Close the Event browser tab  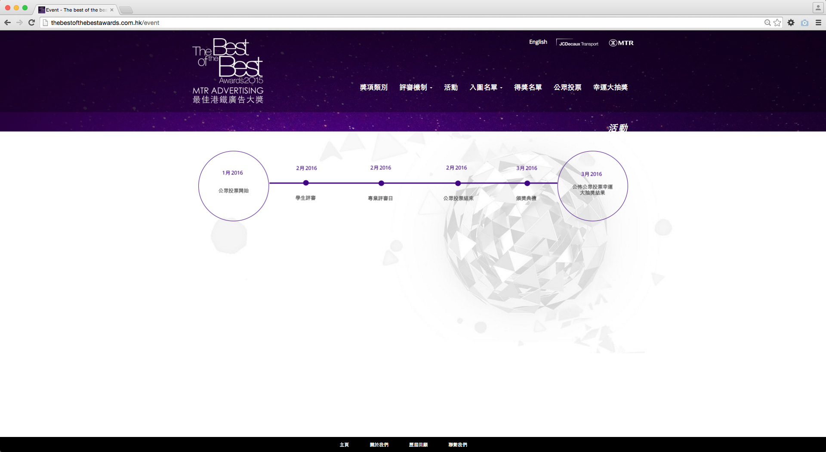pyautogui.click(x=112, y=10)
